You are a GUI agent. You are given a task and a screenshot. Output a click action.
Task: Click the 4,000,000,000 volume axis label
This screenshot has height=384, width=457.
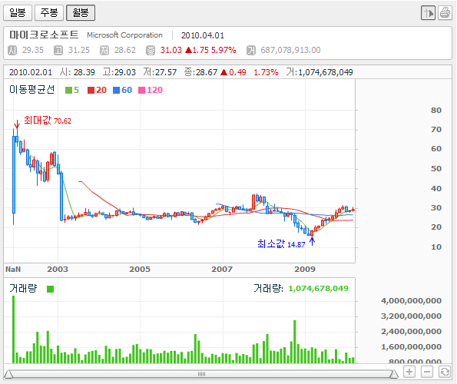click(411, 301)
